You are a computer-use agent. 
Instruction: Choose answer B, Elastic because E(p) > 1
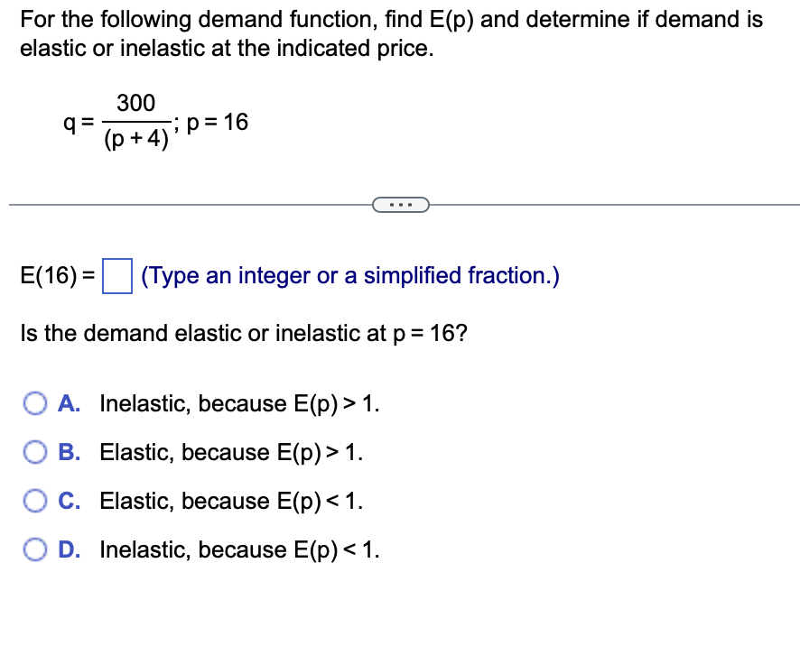(36, 453)
